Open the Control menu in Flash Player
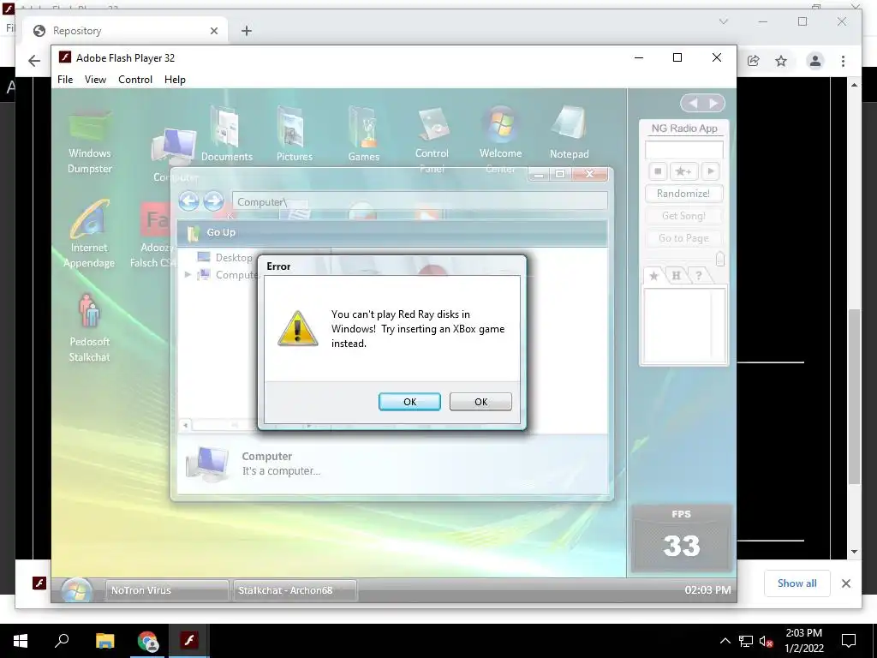 tap(134, 80)
